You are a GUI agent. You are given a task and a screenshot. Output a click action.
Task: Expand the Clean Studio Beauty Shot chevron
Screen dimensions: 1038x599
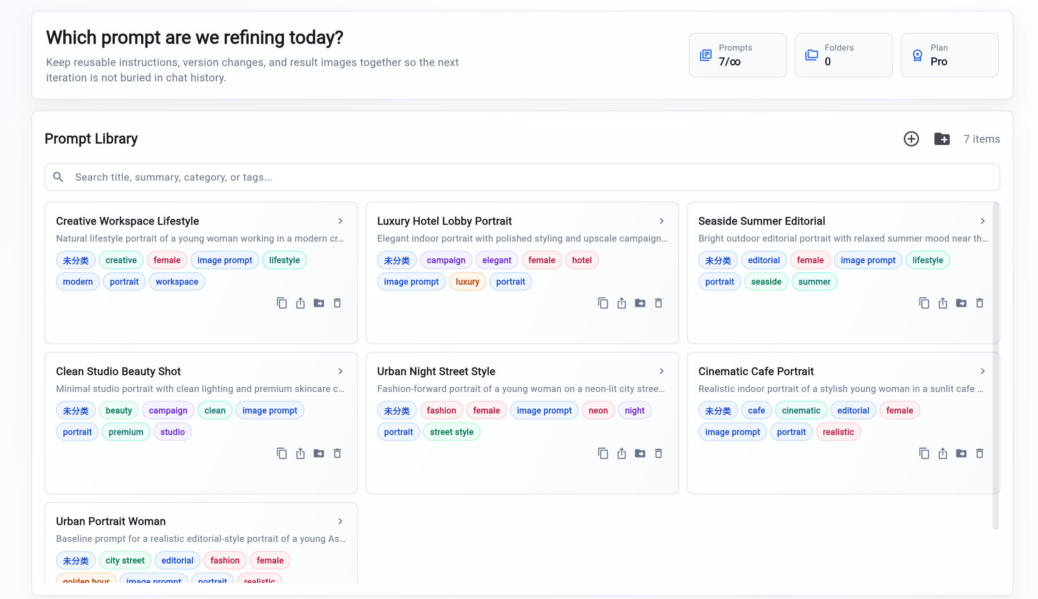tap(340, 371)
